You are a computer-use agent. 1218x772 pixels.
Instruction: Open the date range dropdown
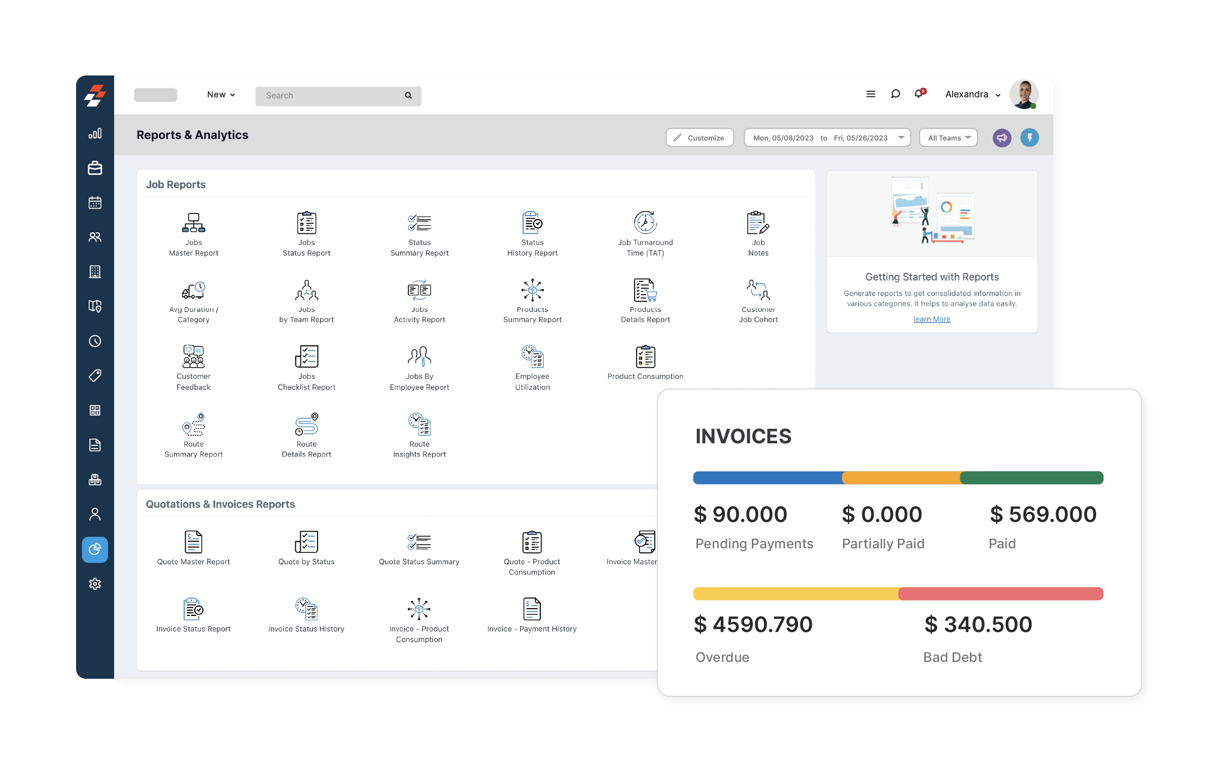coord(827,138)
